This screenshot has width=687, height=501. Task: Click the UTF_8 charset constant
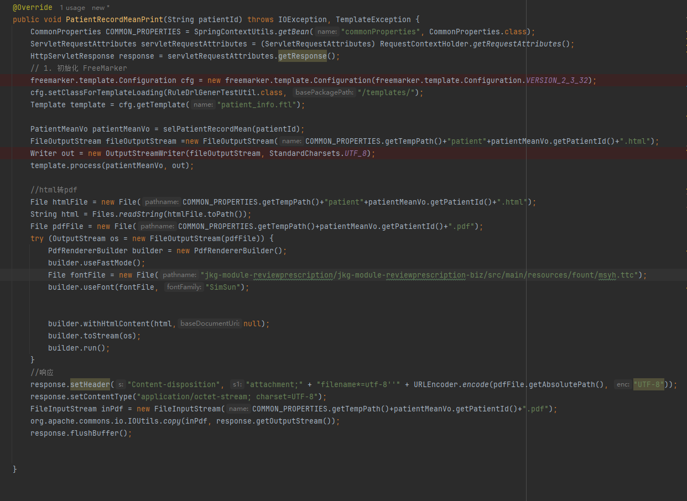coord(356,153)
